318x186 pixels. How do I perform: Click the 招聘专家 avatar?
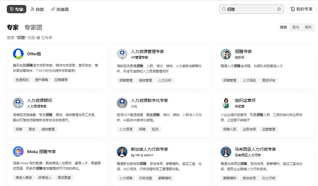click(x=226, y=54)
